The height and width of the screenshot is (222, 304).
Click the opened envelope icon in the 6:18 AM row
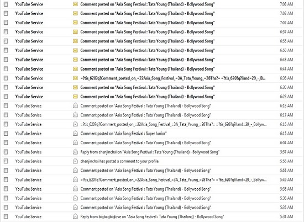coord(75,105)
